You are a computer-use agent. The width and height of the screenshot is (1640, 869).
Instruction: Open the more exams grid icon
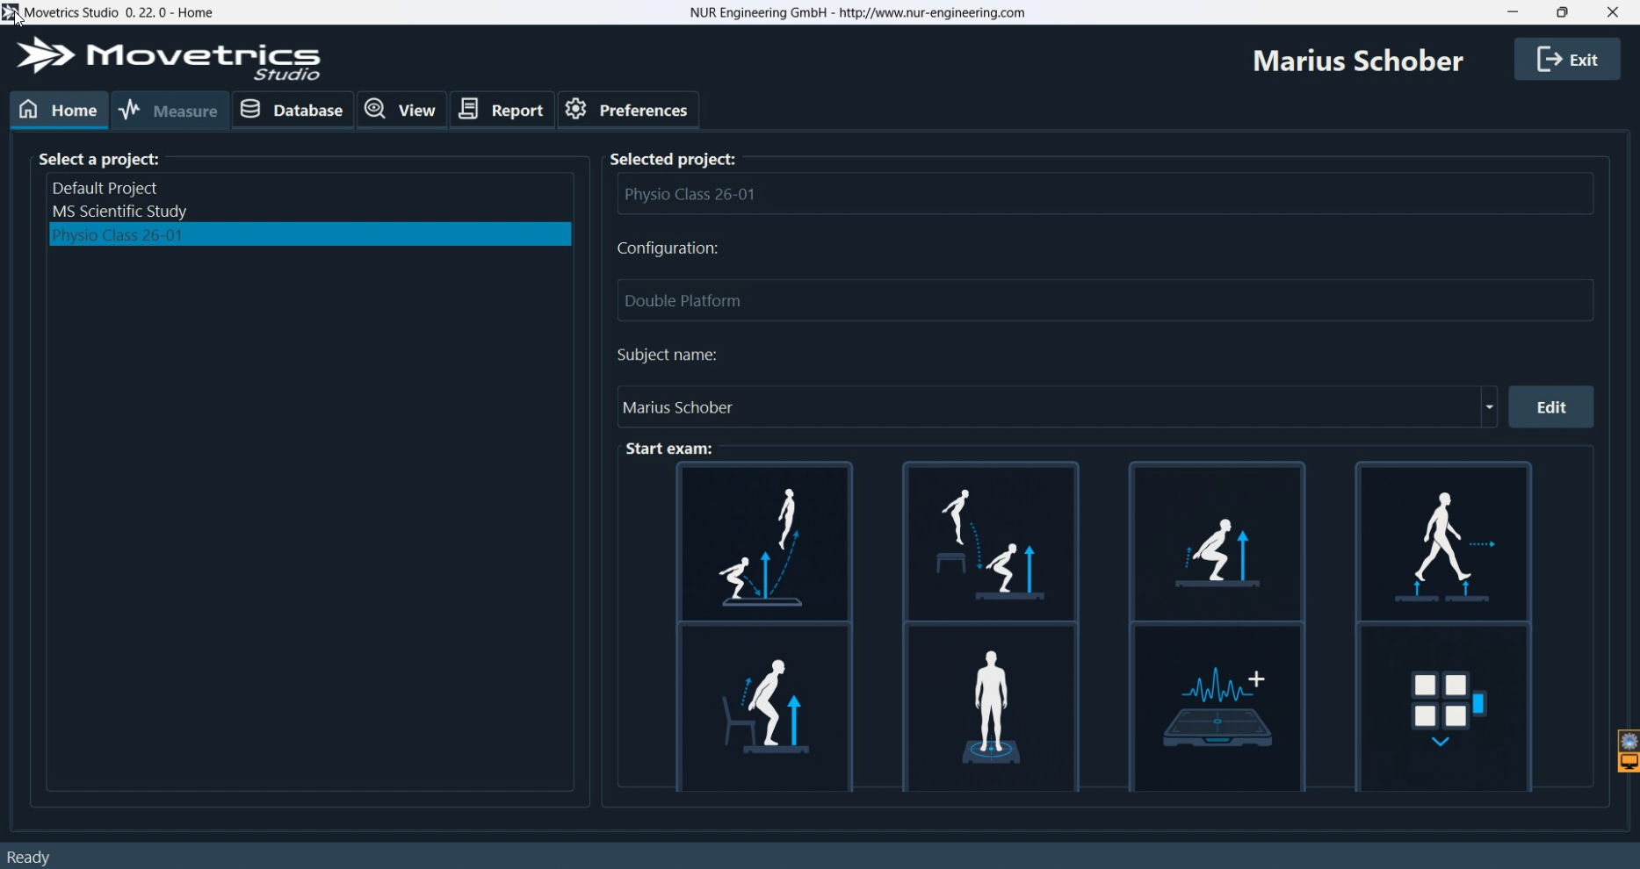point(1444,707)
